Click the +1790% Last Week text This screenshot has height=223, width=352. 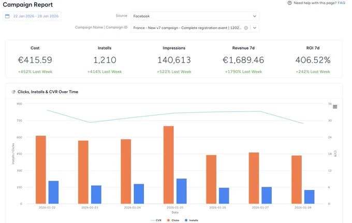pyautogui.click(x=243, y=71)
